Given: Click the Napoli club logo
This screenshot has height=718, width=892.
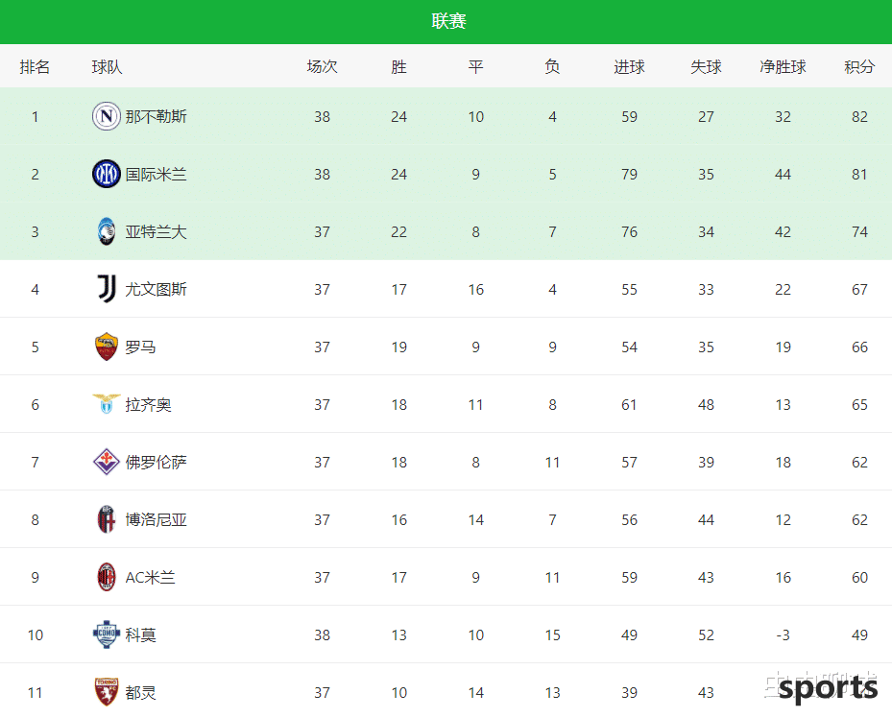Looking at the screenshot, I should pyautogui.click(x=107, y=116).
